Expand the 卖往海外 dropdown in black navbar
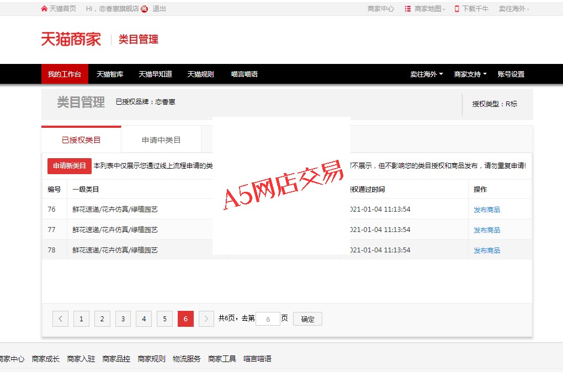The width and height of the screenshot is (563, 372). click(426, 74)
